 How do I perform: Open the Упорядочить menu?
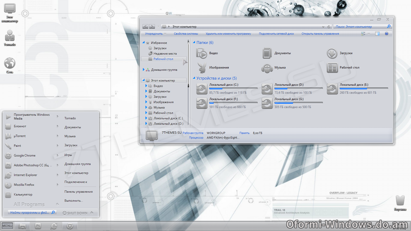(155, 34)
